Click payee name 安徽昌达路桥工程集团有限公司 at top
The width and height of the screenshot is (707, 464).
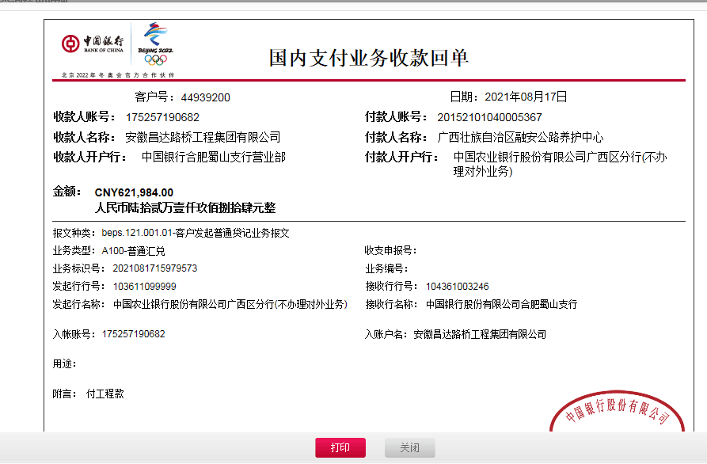click(203, 137)
